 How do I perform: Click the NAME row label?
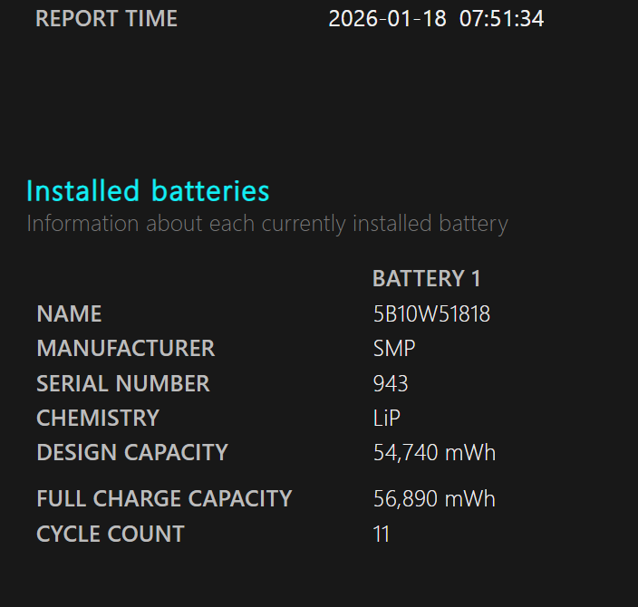(69, 314)
